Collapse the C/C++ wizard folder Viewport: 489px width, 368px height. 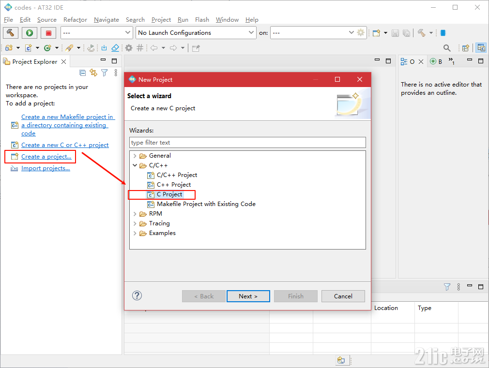135,165
